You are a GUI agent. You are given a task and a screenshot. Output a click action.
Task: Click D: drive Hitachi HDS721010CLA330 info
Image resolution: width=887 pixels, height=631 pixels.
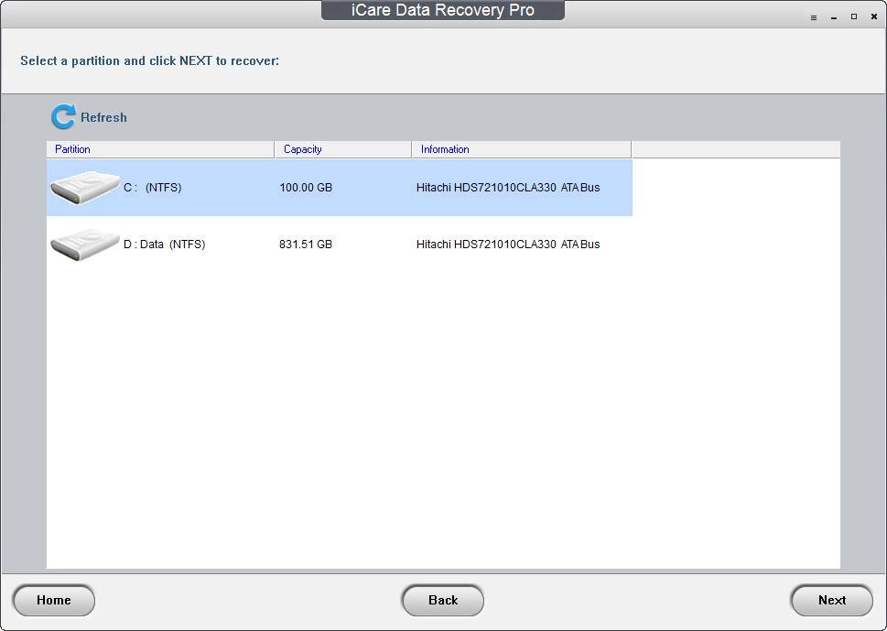click(x=508, y=244)
